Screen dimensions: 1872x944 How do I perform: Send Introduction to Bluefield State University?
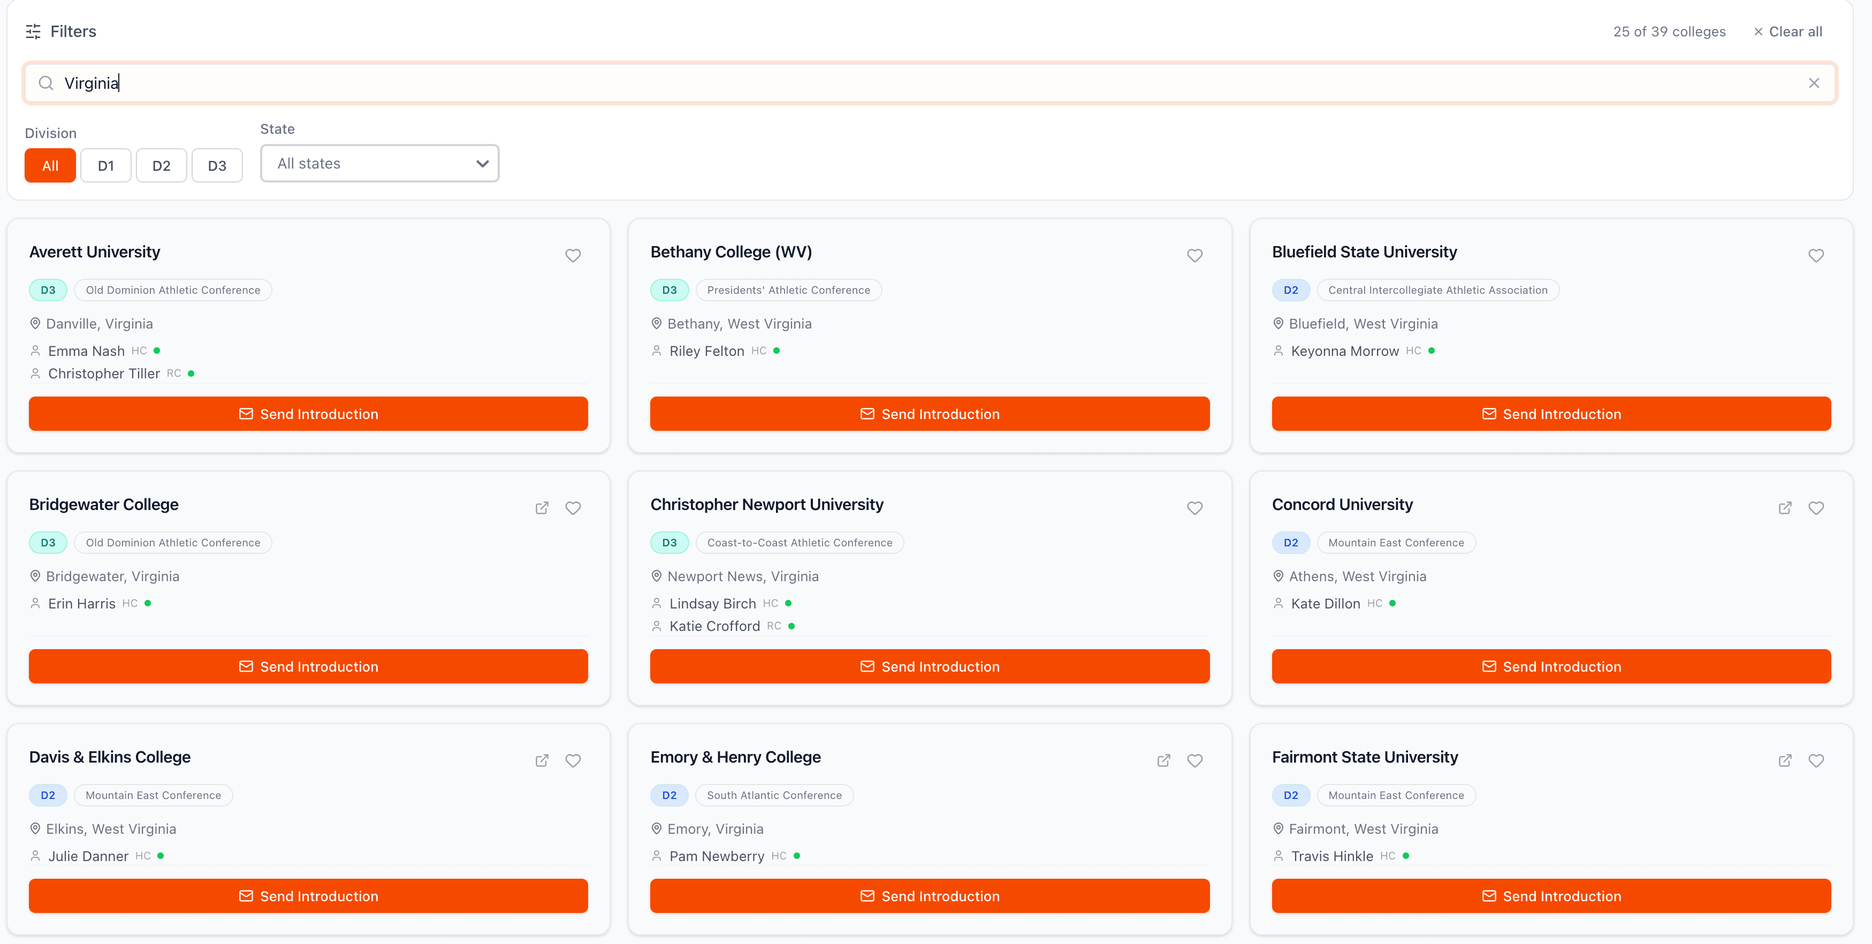coord(1551,414)
